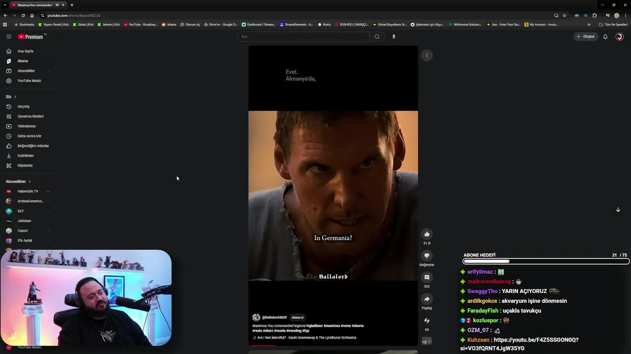
Task: Open Abonelikler in the sidebar
Action: coord(26,71)
